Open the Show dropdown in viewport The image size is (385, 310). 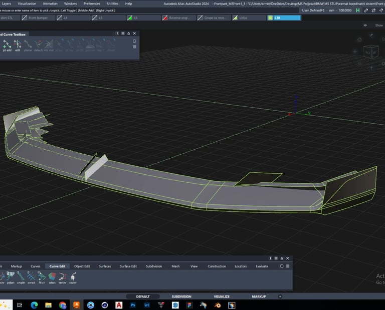pos(379,25)
